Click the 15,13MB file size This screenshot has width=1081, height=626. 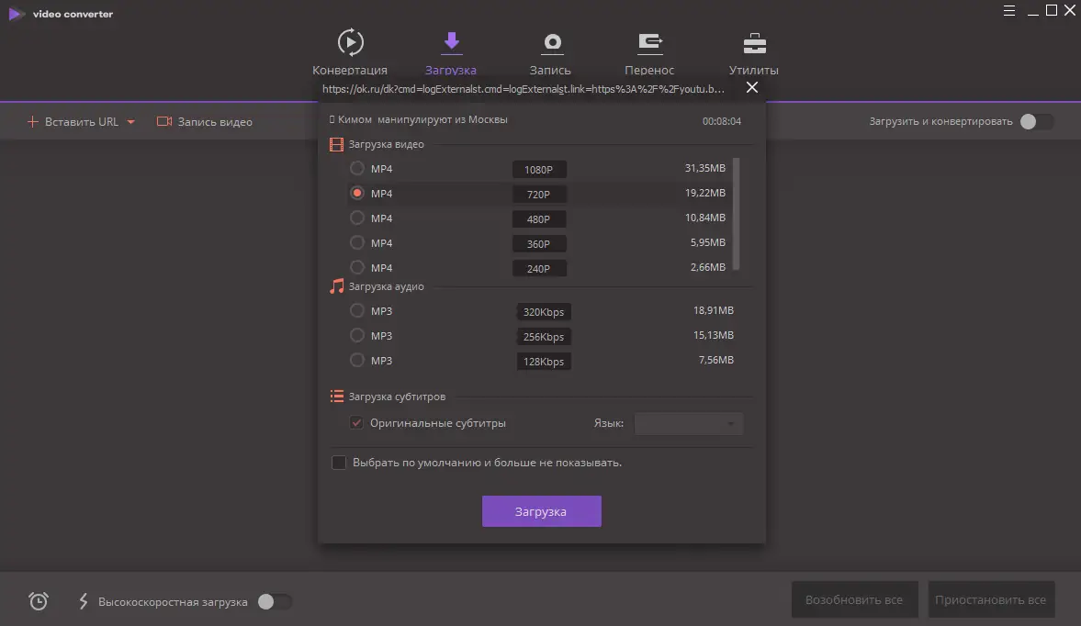tap(714, 335)
